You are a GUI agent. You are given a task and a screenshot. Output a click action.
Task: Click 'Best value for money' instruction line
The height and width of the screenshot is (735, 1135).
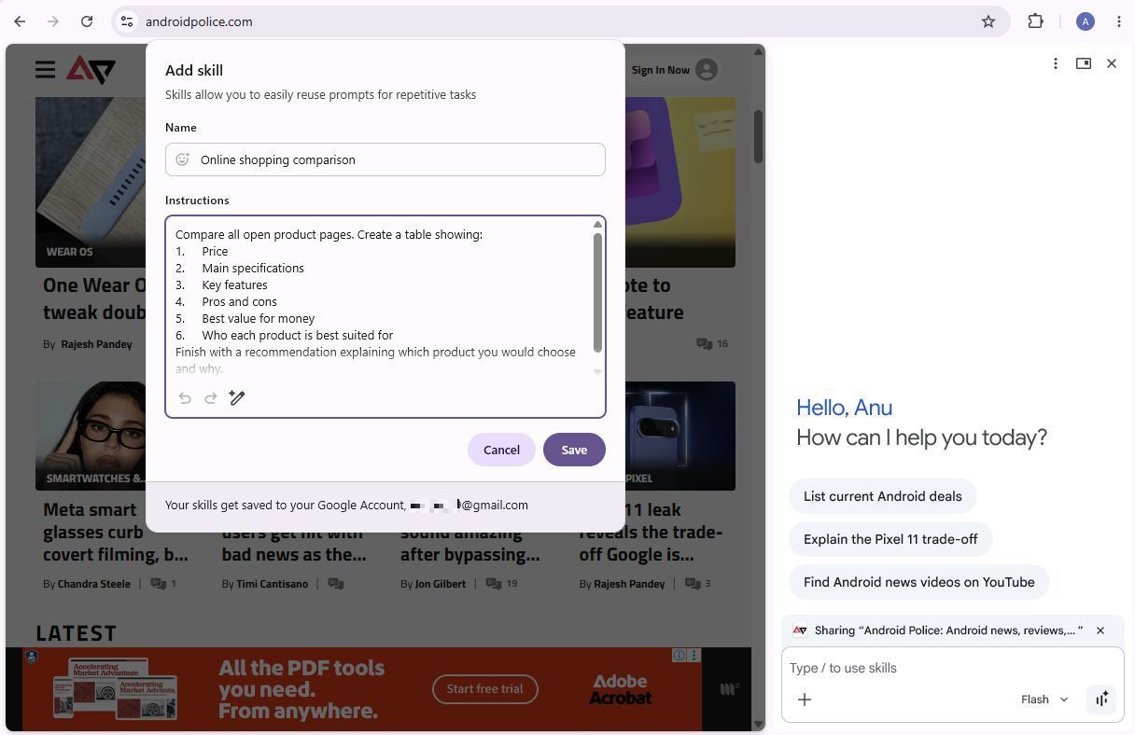coord(259,318)
